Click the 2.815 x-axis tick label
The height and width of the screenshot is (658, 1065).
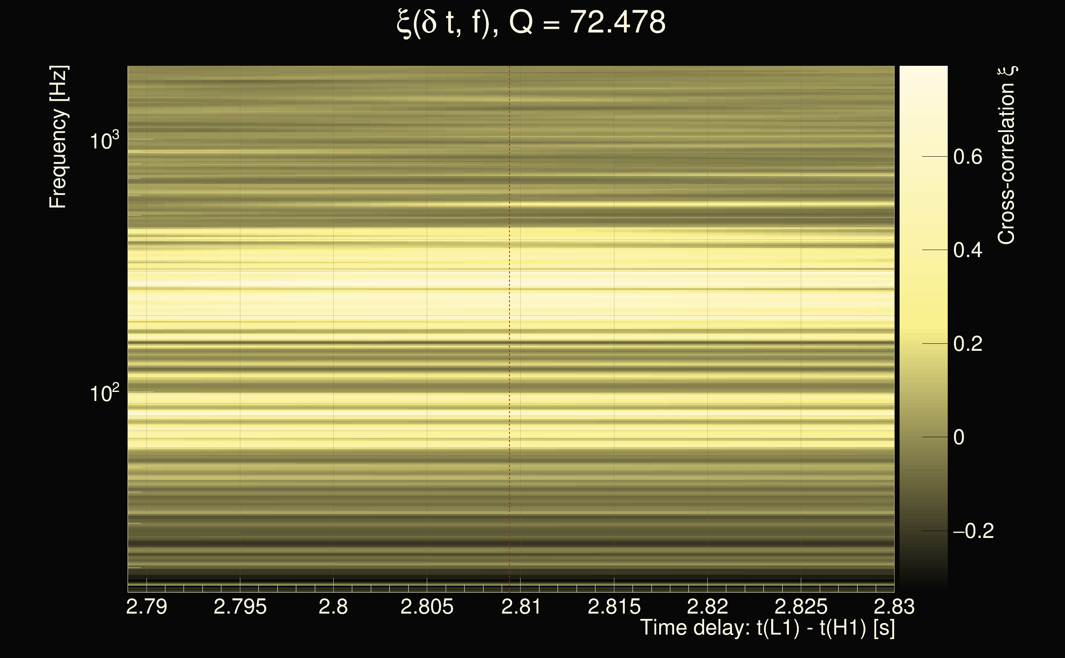614,607
